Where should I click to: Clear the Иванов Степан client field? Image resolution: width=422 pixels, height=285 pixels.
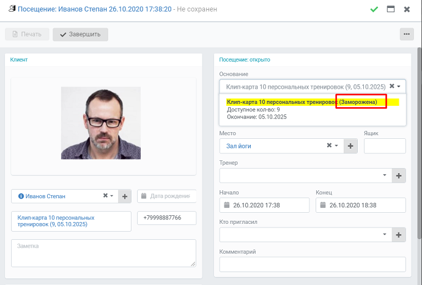(x=105, y=195)
